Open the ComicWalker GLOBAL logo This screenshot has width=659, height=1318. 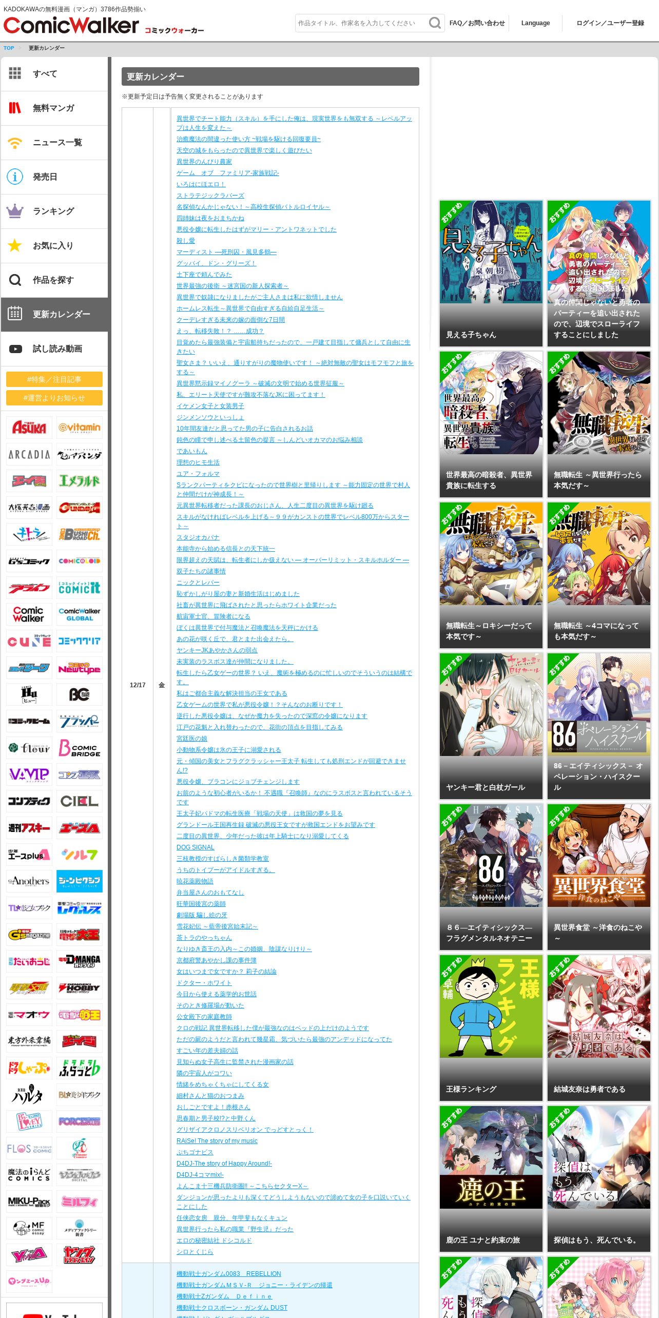80,614
